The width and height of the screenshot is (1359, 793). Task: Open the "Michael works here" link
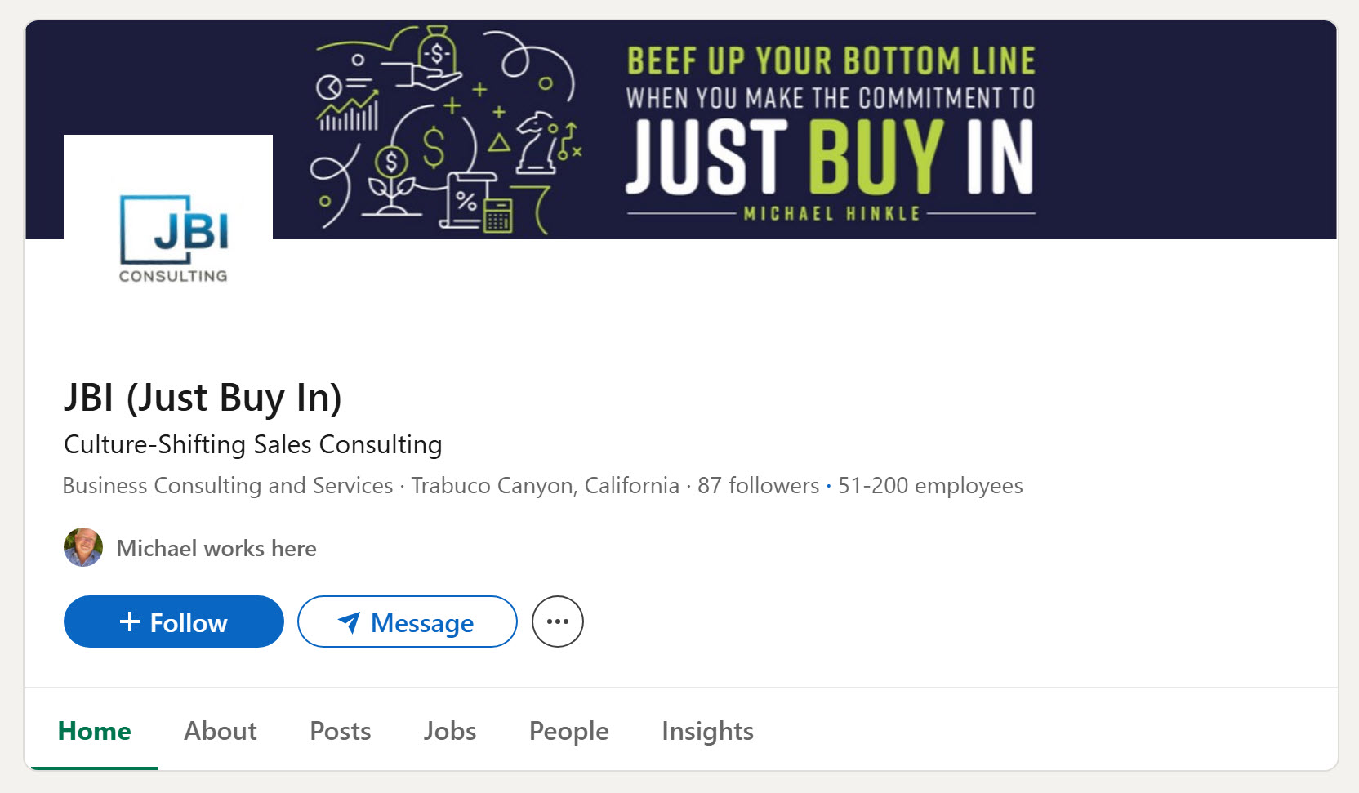point(216,548)
